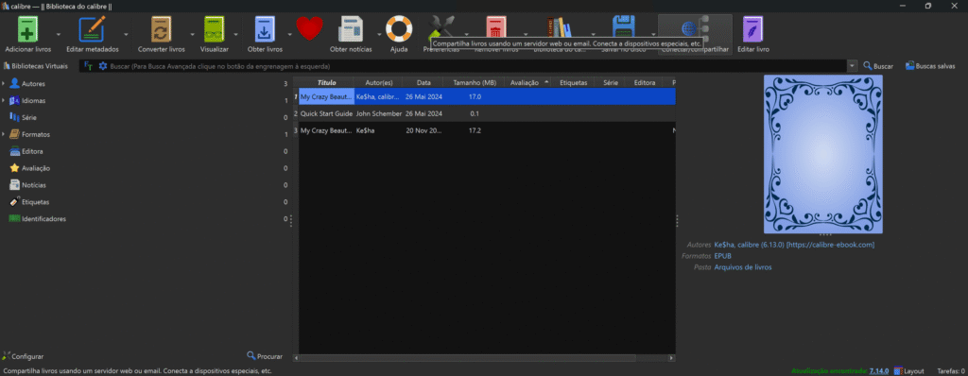Expand the Autores tree node arrow
This screenshot has width=968, height=376.
pyautogui.click(x=4, y=83)
